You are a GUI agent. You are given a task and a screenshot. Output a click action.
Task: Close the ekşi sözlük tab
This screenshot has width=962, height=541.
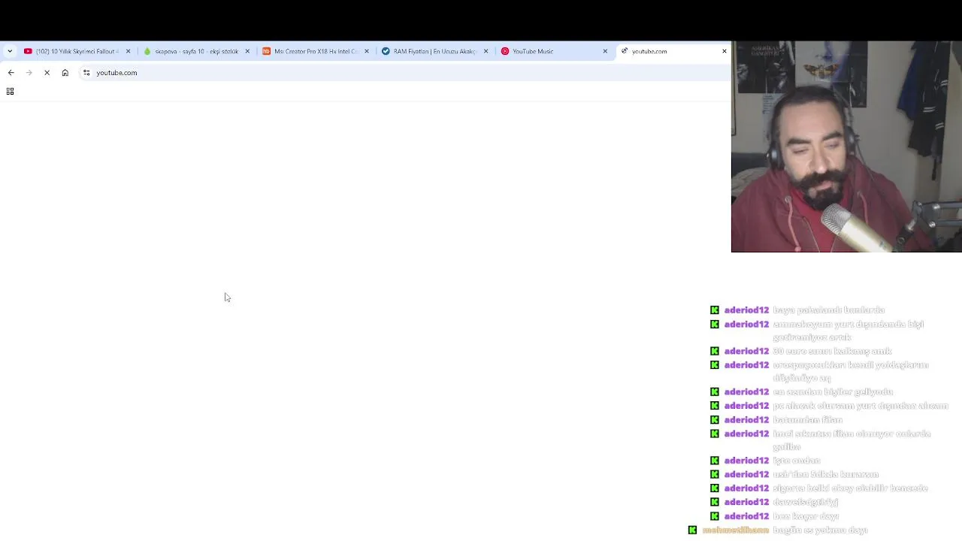coord(247,51)
